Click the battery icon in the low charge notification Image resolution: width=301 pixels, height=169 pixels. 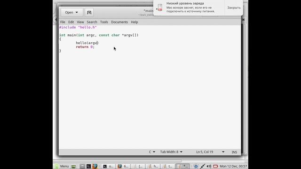coord(160,8)
